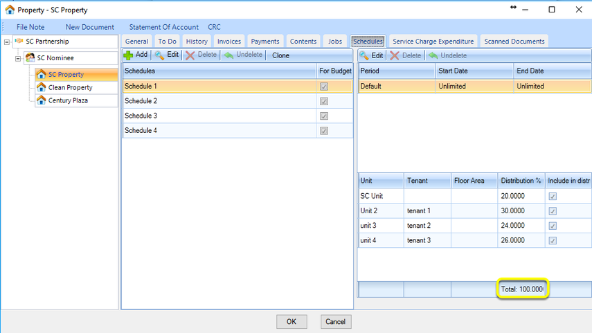Click the double-arrow icon in title bar
592x333 pixels.
[513, 7]
